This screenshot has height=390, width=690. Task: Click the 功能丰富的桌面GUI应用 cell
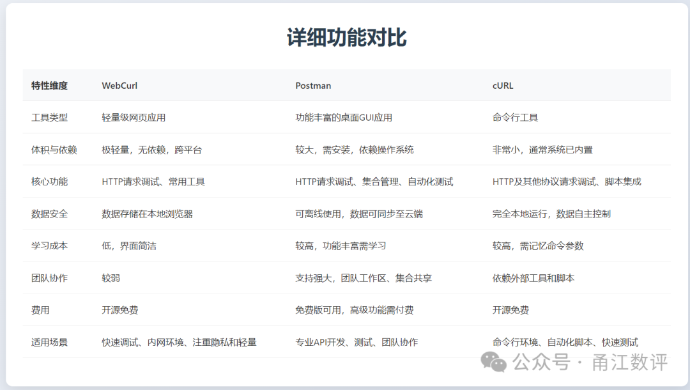pyautogui.click(x=344, y=118)
